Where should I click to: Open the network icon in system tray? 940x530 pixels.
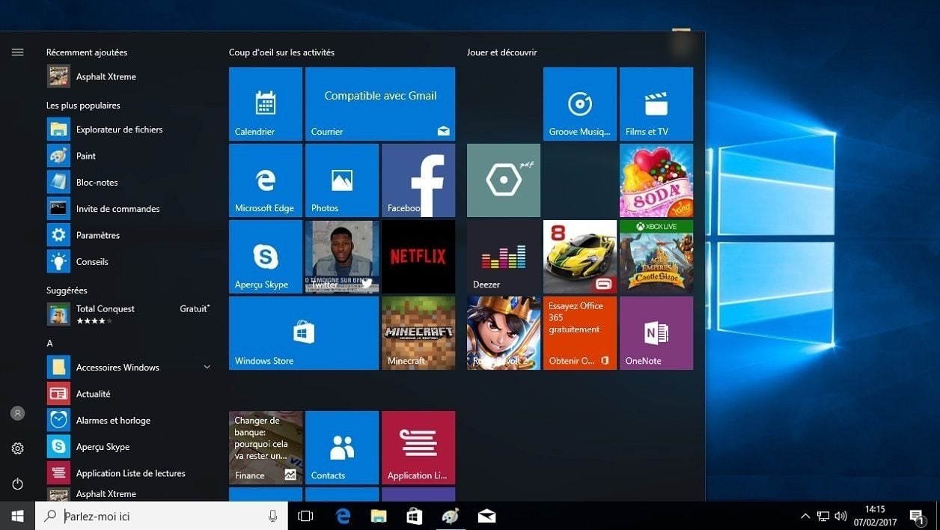(x=823, y=516)
